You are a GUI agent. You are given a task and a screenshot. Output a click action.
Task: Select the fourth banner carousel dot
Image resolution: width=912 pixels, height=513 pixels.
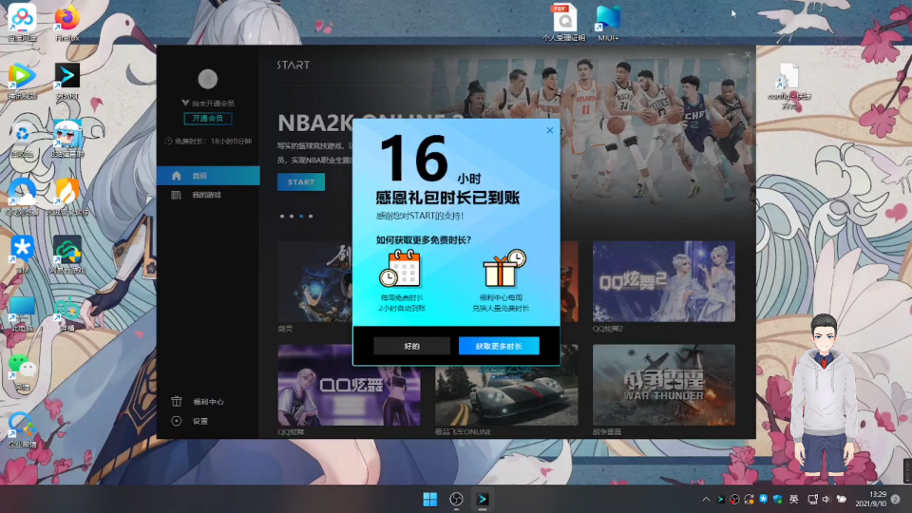[x=311, y=217]
